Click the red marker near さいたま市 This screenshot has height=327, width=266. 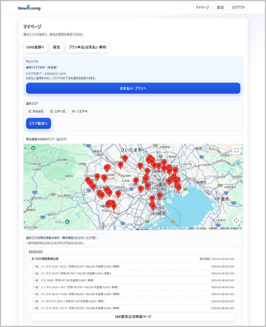pos(125,158)
